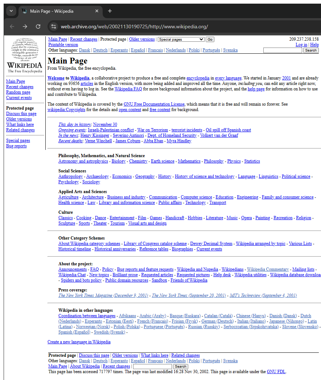Open a new tab with the plus icon

[x=110, y=11]
